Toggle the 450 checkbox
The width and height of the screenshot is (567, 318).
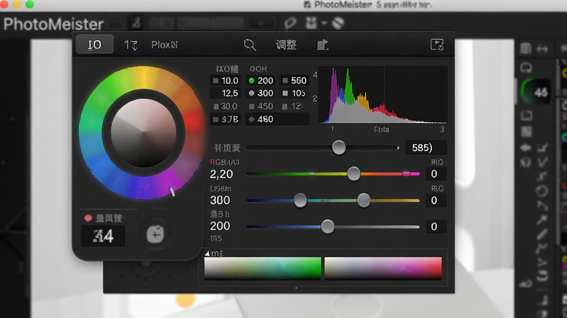[x=252, y=107]
